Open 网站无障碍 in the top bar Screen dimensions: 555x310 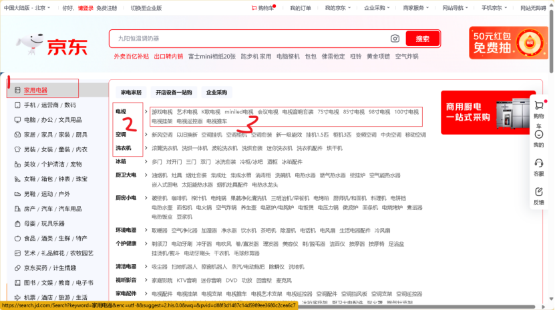pos(534,8)
